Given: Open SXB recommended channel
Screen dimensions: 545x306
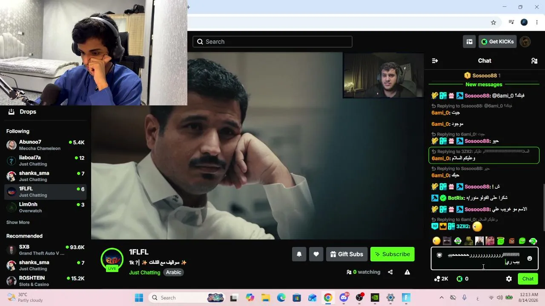Looking at the screenshot, I should 46,250.
